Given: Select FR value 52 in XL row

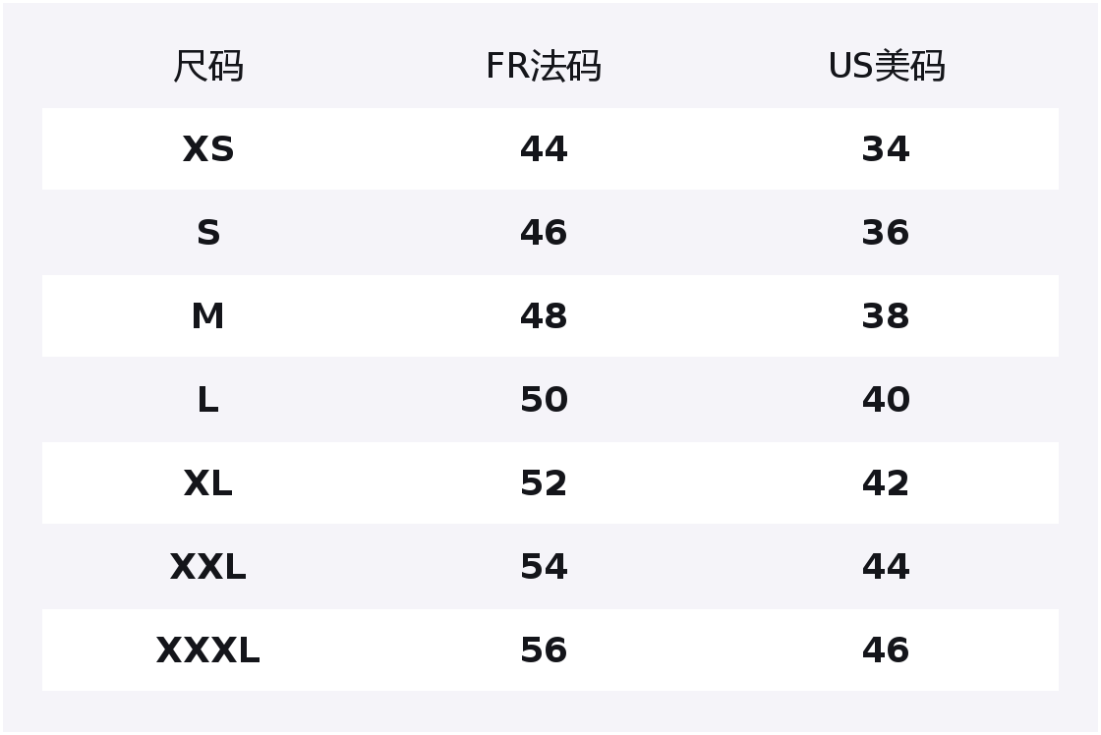Looking at the screenshot, I should click(x=544, y=483).
